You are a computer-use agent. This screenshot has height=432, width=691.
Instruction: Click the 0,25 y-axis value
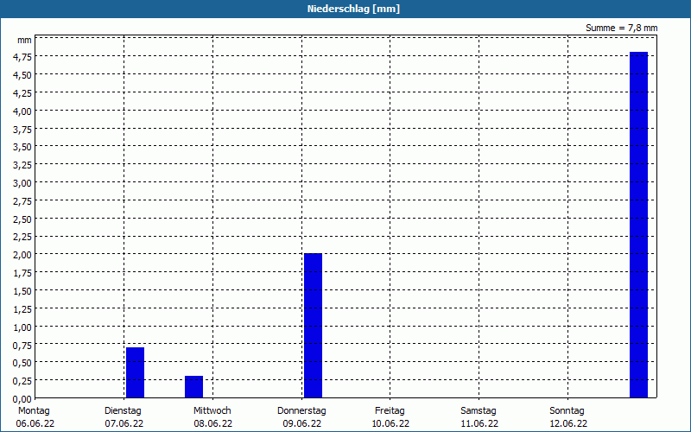22,381
